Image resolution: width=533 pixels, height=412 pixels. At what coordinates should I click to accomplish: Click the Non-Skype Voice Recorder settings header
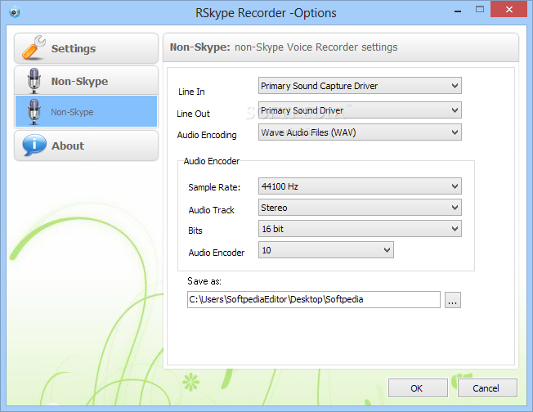click(284, 47)
